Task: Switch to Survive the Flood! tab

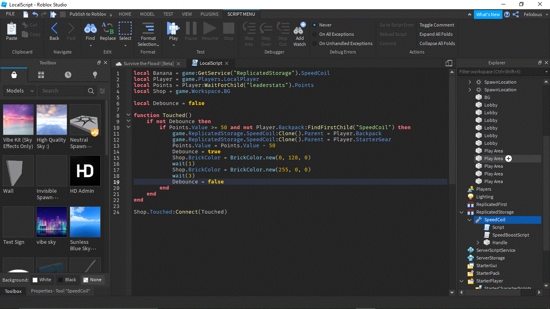Action: click(148, 64)
